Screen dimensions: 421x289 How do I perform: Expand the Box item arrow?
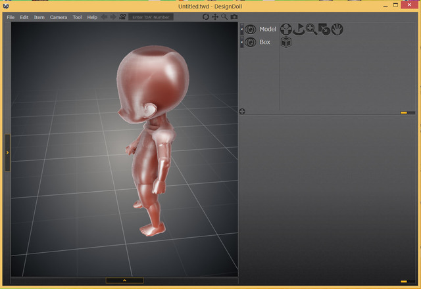coord(242,42)
